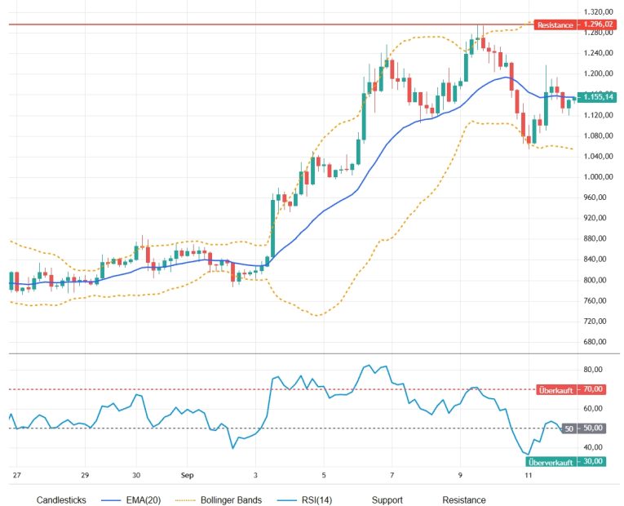Click the date label 5 on time axis

pyautogui.click(x=324, y=475)
